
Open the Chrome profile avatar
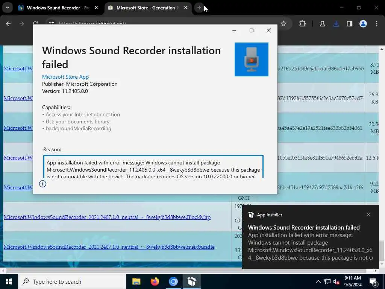tap(363, 24)
